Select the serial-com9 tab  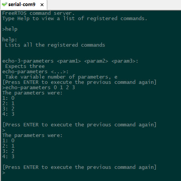tap(22, 5)
